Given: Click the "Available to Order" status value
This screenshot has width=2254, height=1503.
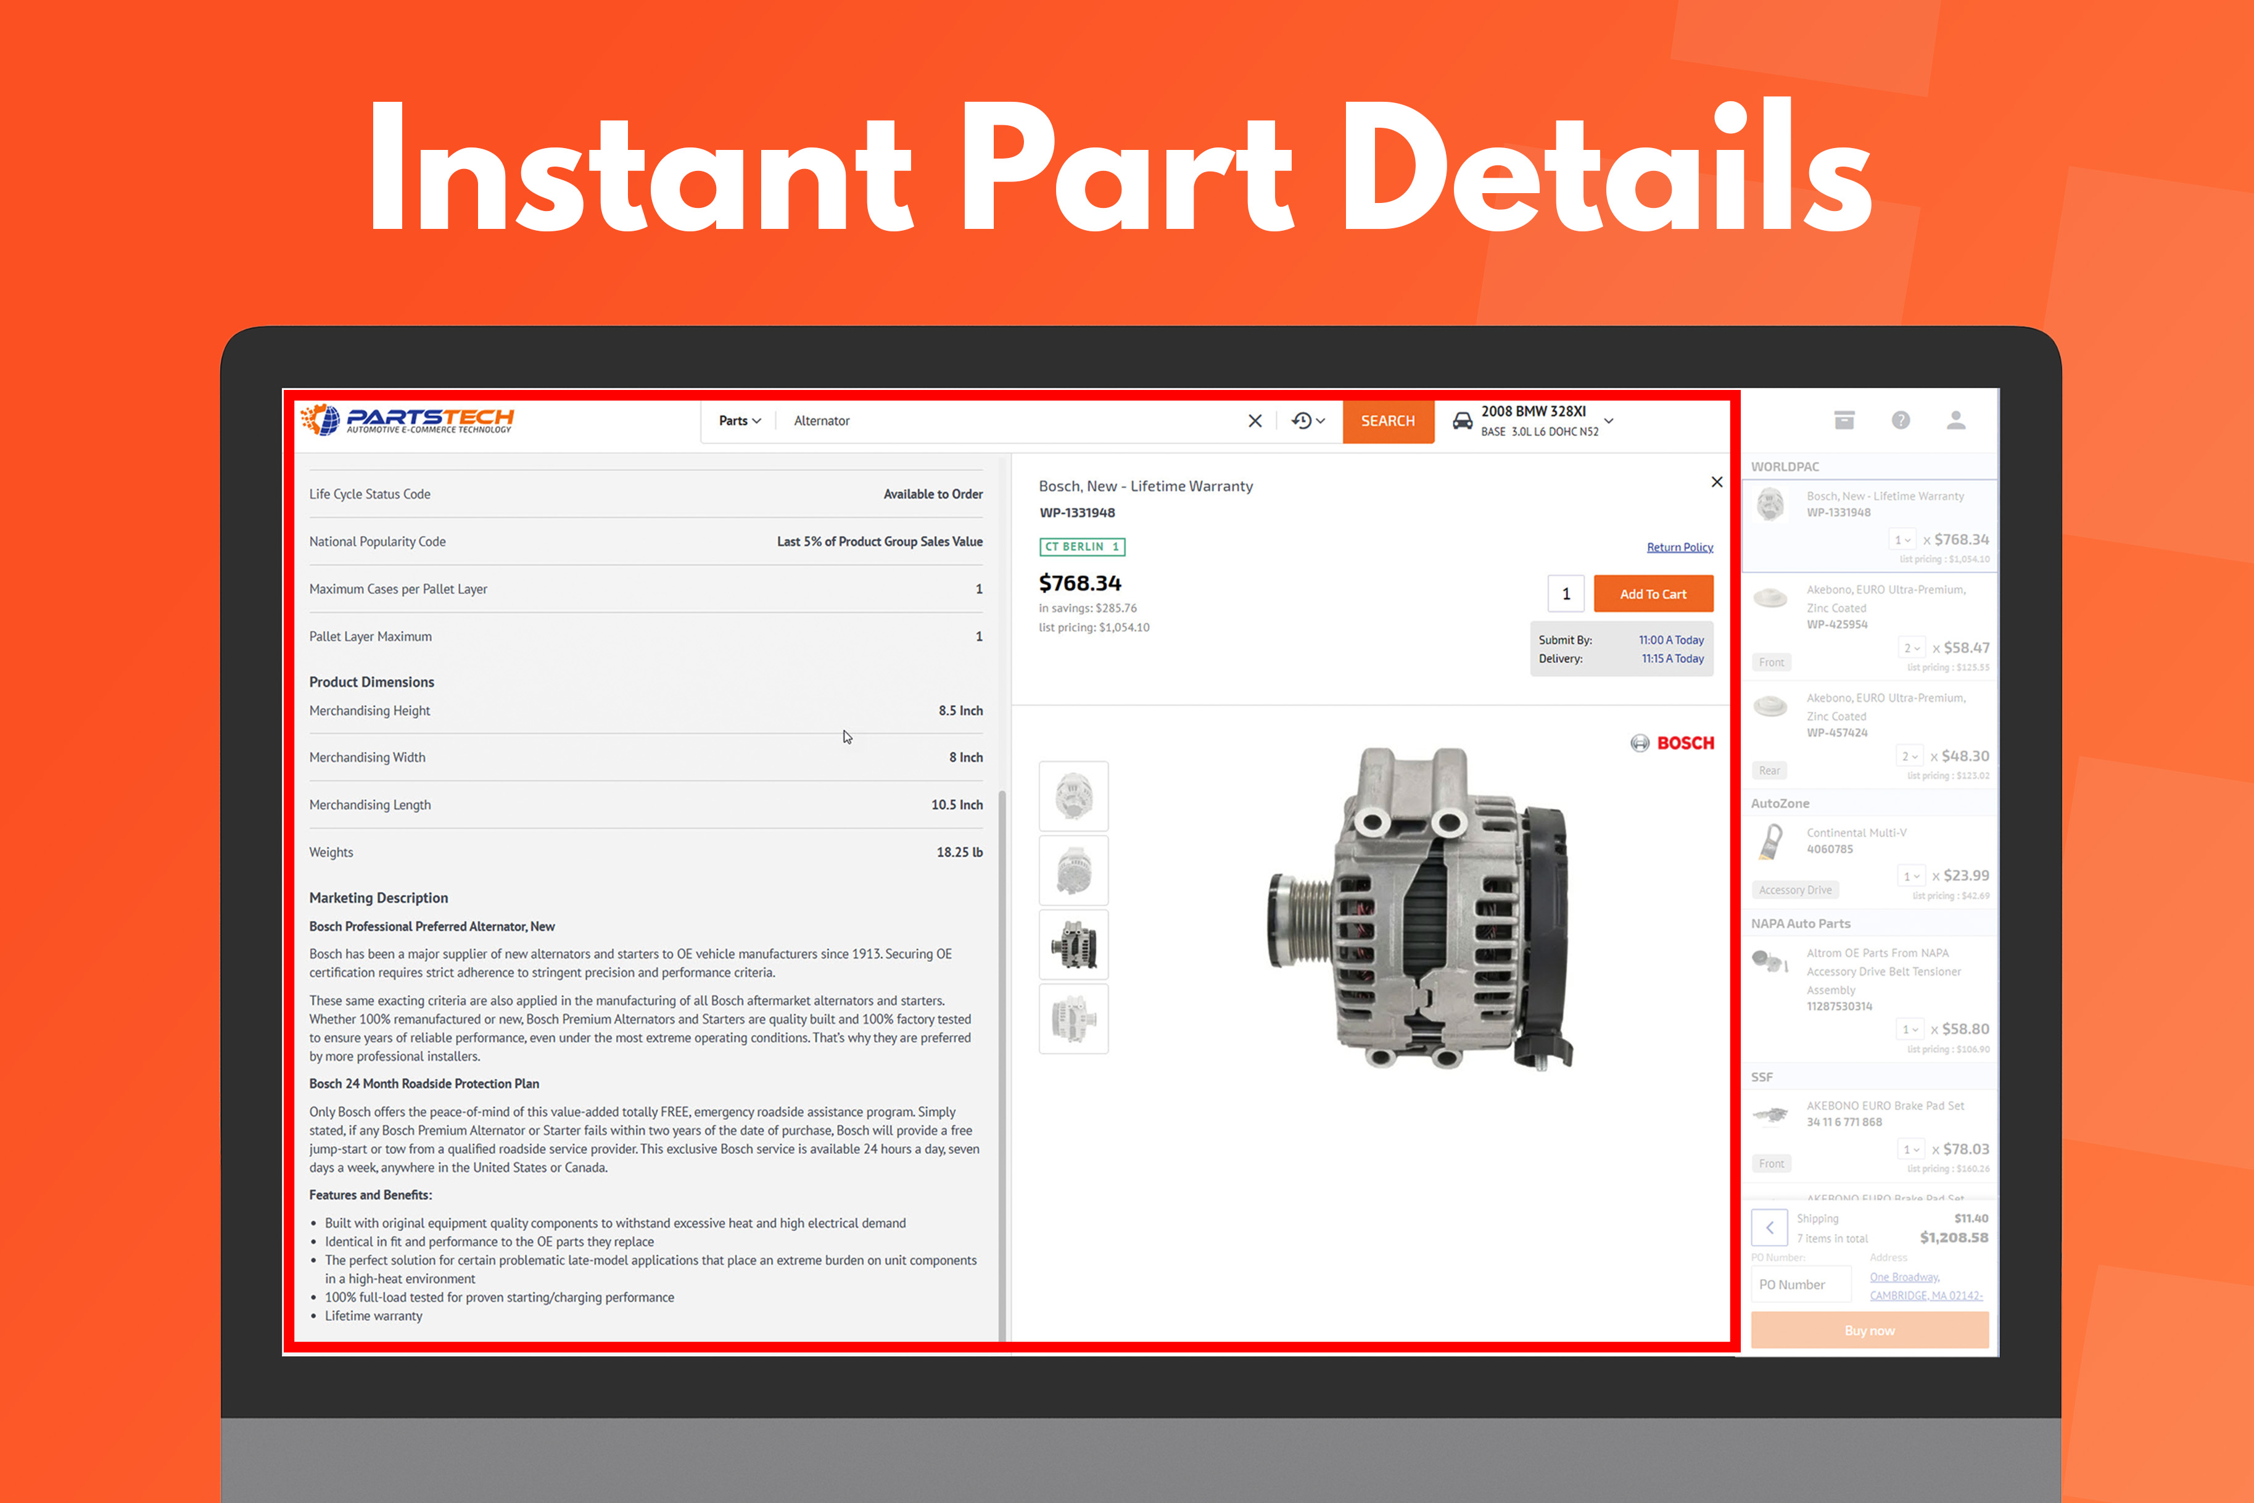Looking at the screenshot, I should point(933,494).
